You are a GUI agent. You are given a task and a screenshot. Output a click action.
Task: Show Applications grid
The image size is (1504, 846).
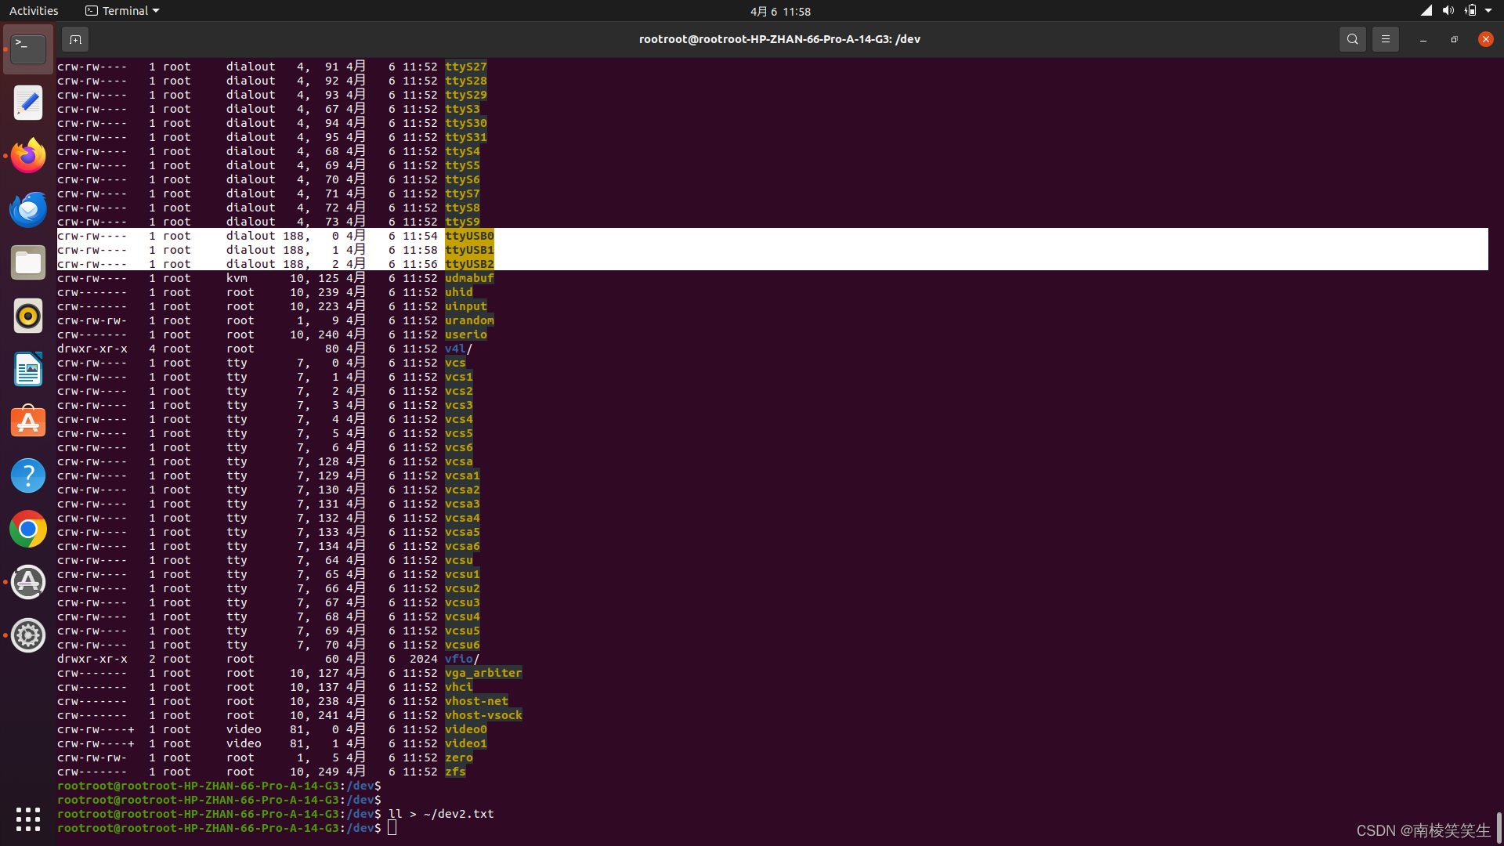pyautogui.click(x=28, y=819)
